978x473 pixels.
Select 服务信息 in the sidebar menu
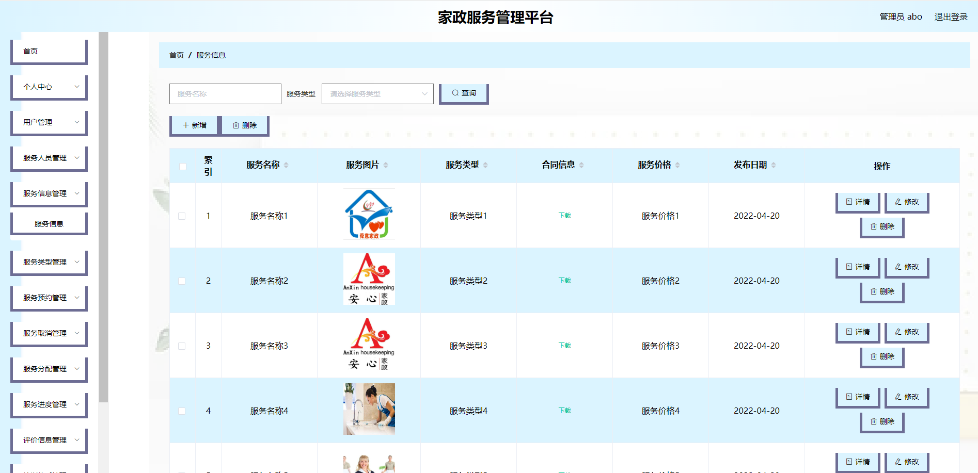48,223
